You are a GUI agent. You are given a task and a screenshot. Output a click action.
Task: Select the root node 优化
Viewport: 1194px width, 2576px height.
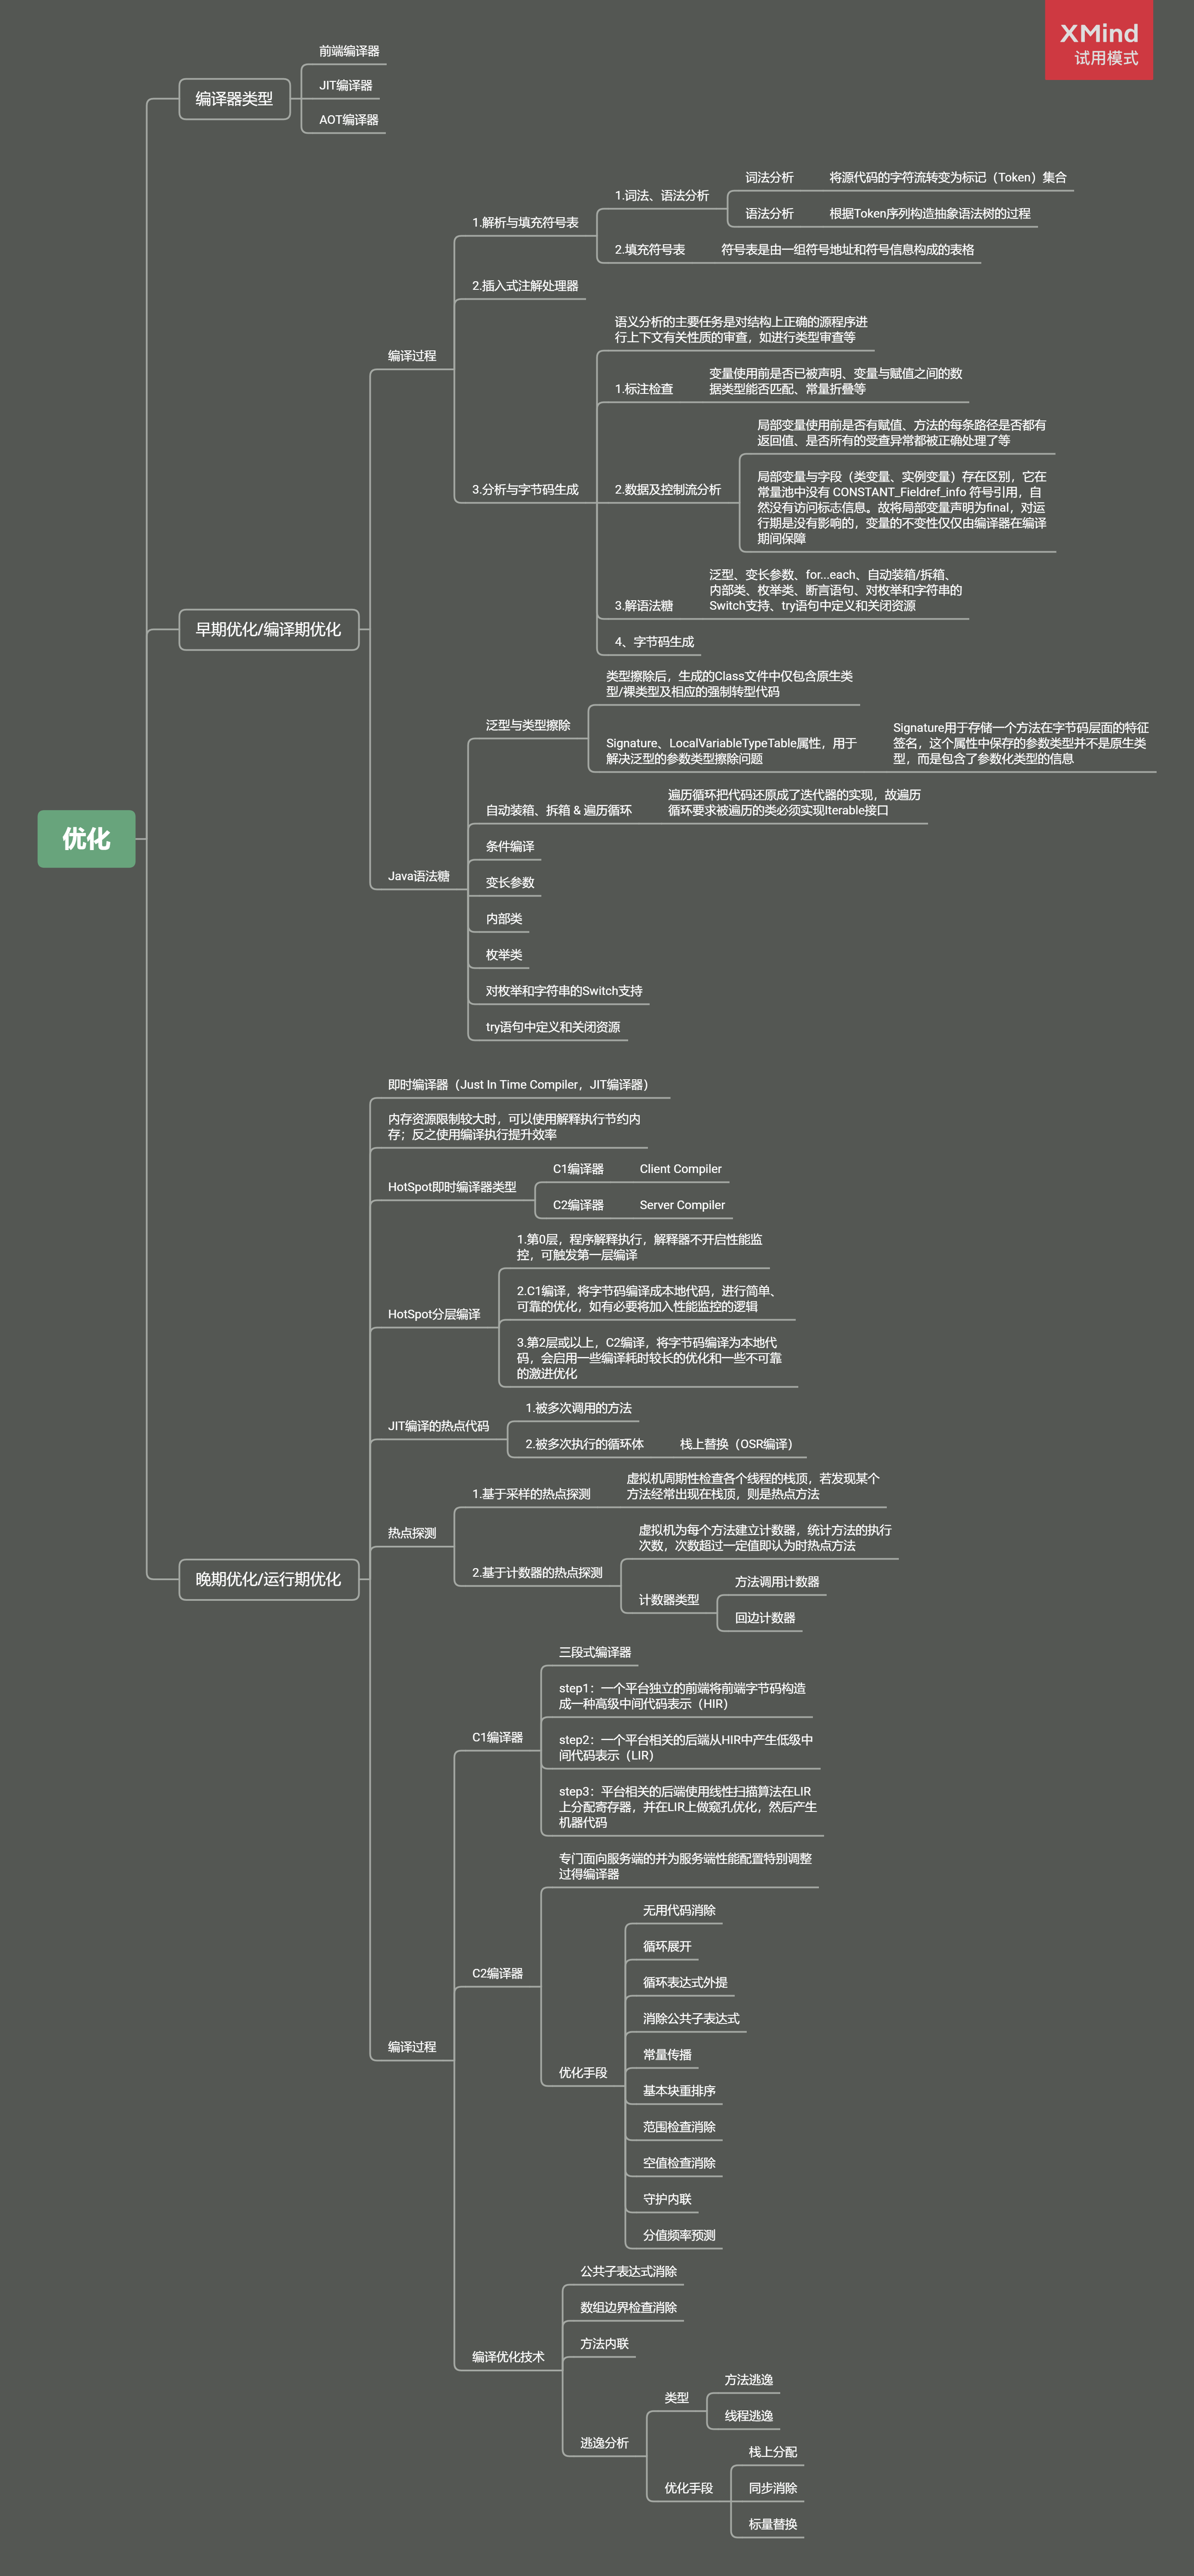coord(86,838)
